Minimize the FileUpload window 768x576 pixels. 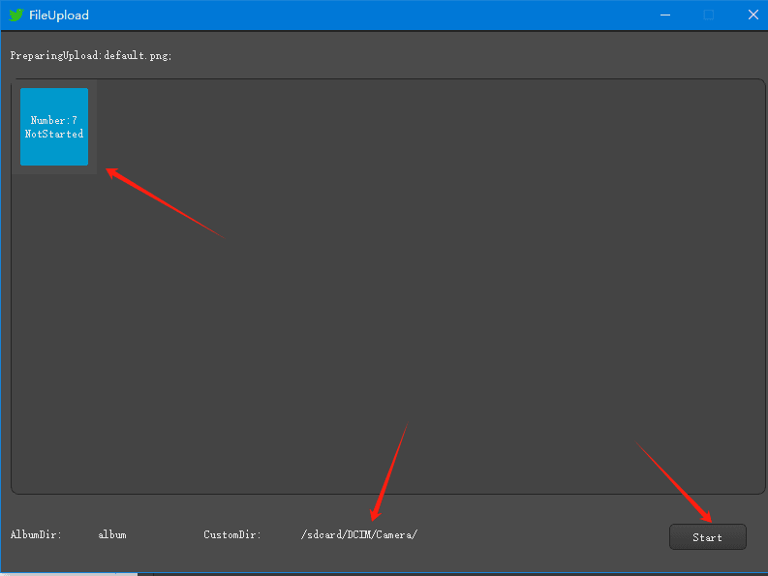(665, 15)
